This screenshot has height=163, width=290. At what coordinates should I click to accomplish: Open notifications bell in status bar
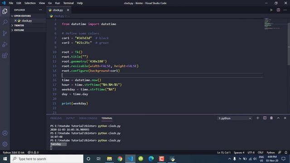coord(286,153)
